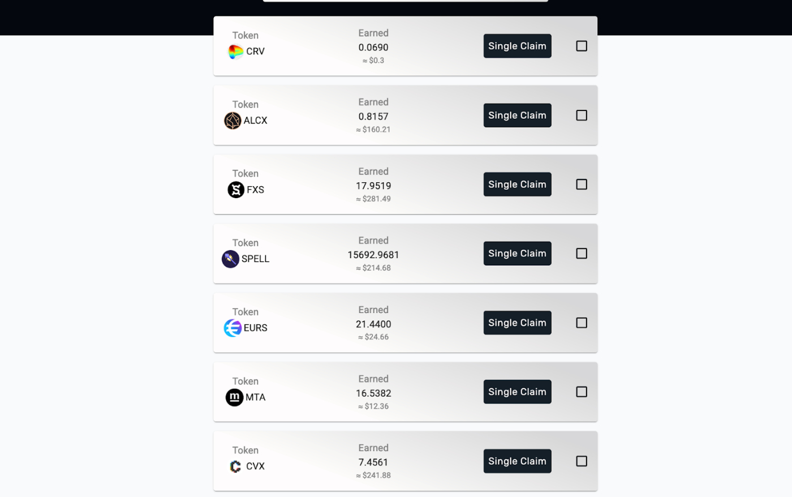The height and width of the screenshot is (497, 792).
Task: Select the FXS token icon
Action: (x=236, y=190)
